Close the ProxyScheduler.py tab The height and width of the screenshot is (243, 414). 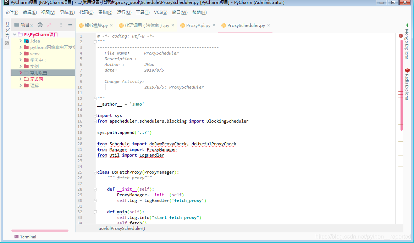coord(269,25)
